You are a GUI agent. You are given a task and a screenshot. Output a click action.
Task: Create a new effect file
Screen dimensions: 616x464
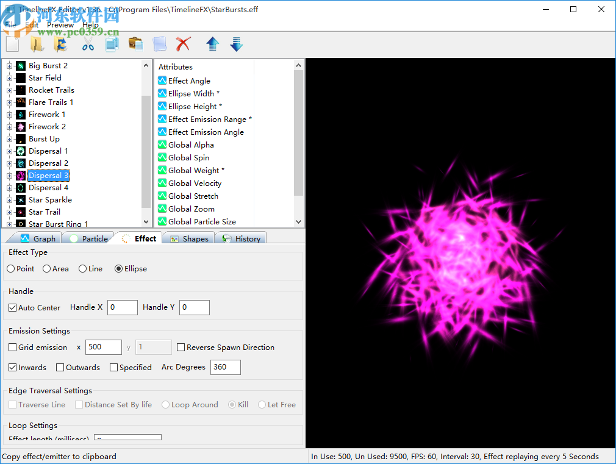(x=12, y=44)
